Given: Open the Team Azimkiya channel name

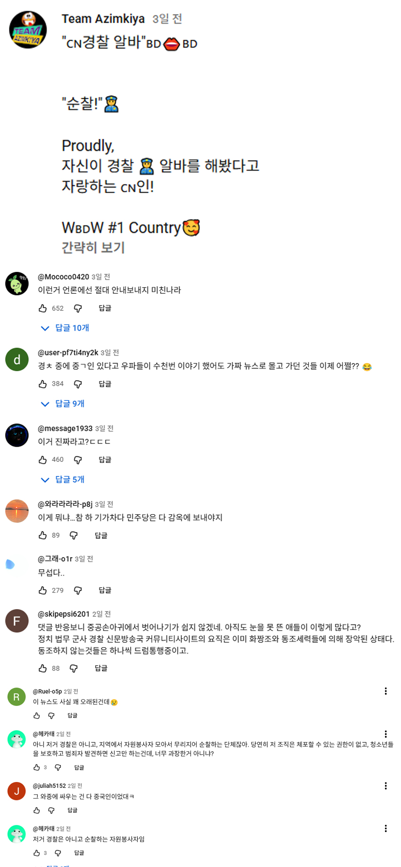Looking at the screenshot, I should pos(103,19).
